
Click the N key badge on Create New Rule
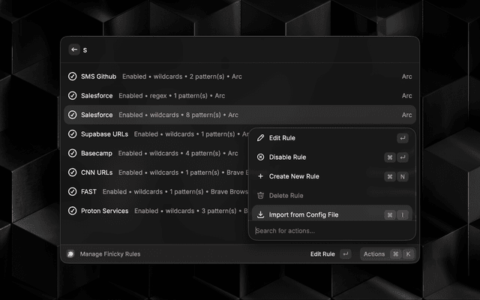pyautogui.click(x=403, y=177)
